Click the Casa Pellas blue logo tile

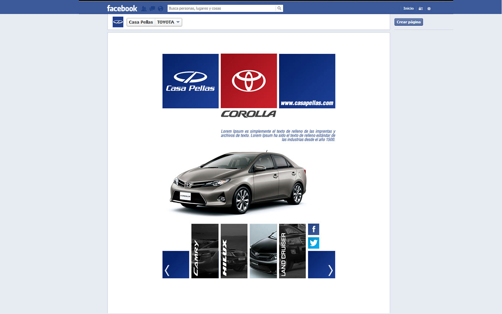tap(190, 81)
